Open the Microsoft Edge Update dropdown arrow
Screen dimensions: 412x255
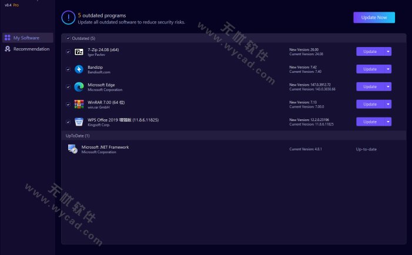[388, 86]
